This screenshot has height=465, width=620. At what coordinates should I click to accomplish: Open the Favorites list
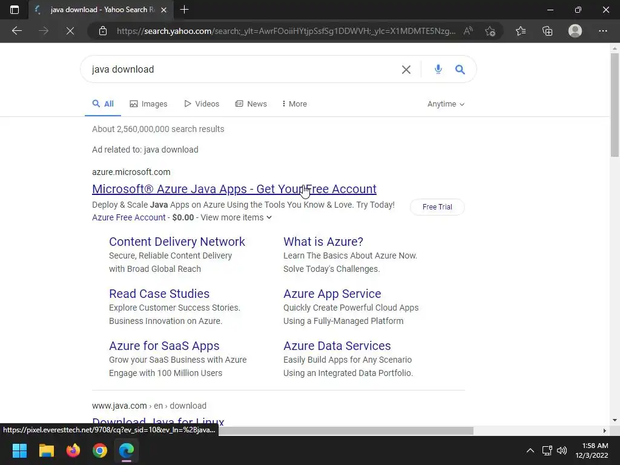[x=521, y=31]
